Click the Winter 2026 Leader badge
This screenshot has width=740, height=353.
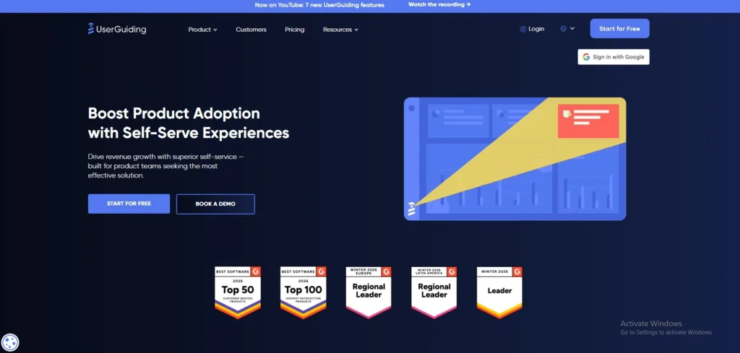(499, 292)
